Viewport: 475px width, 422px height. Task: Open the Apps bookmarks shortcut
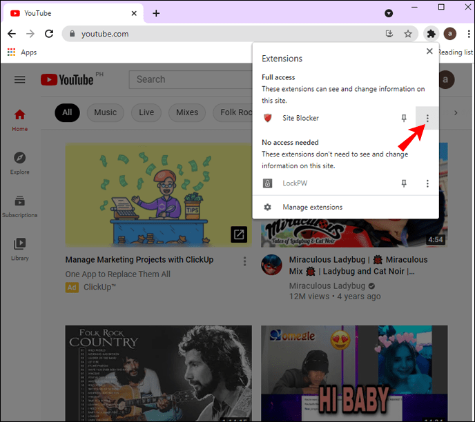[22, 52]
